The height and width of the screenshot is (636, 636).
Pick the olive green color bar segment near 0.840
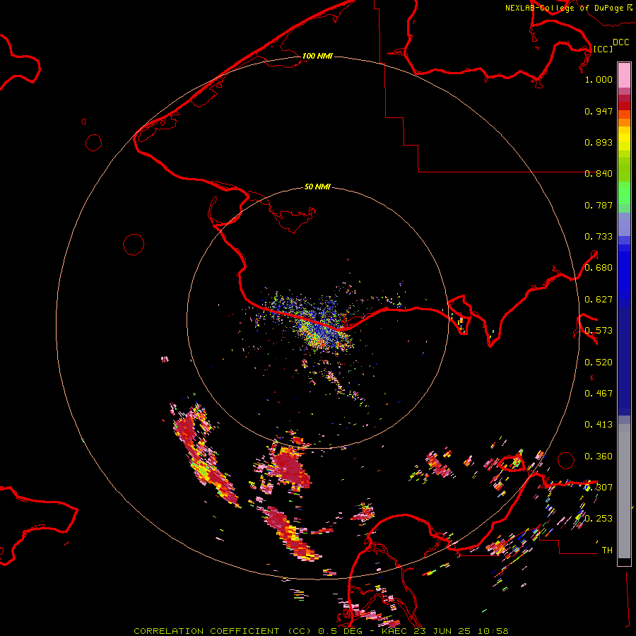pos(624,170)
